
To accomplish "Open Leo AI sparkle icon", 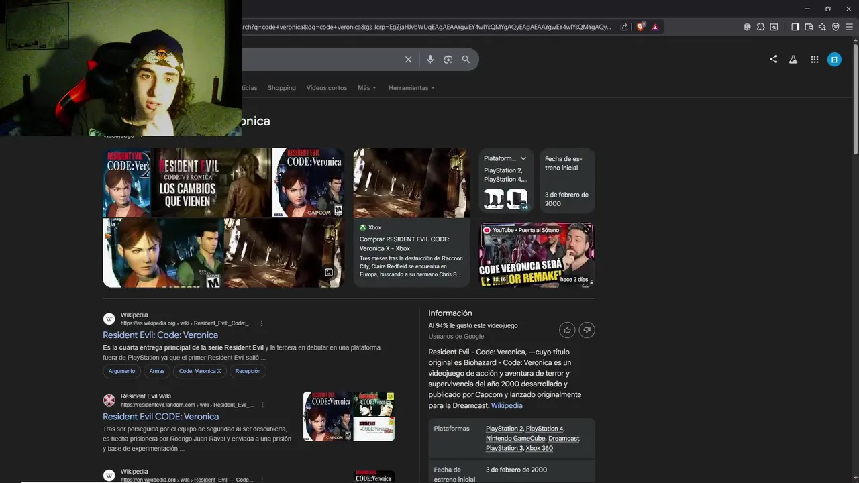I will pyautogui.click(x=822, y=27).
